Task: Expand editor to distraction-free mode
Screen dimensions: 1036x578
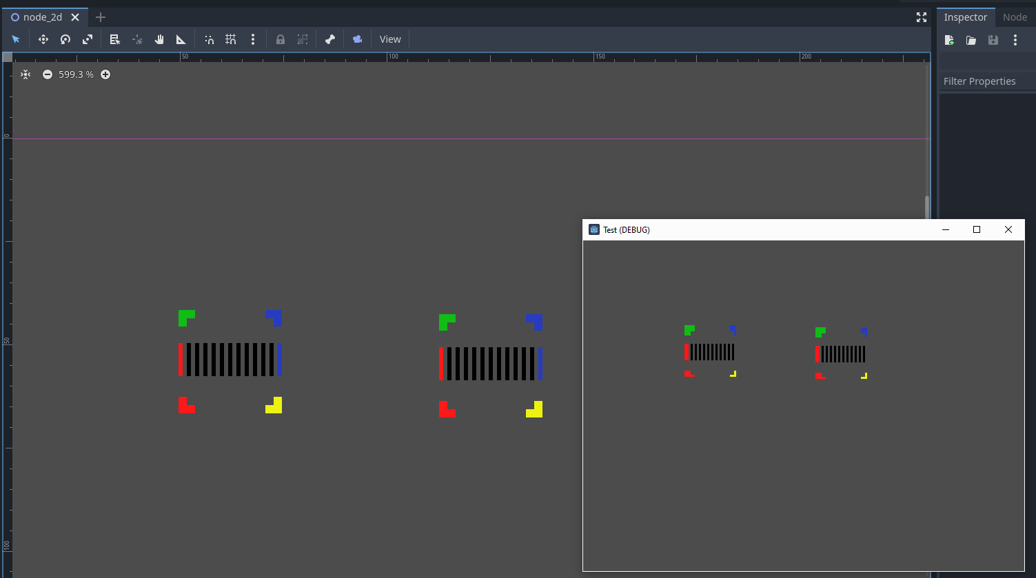Action: pyautogui.click(x=922, y=17)
